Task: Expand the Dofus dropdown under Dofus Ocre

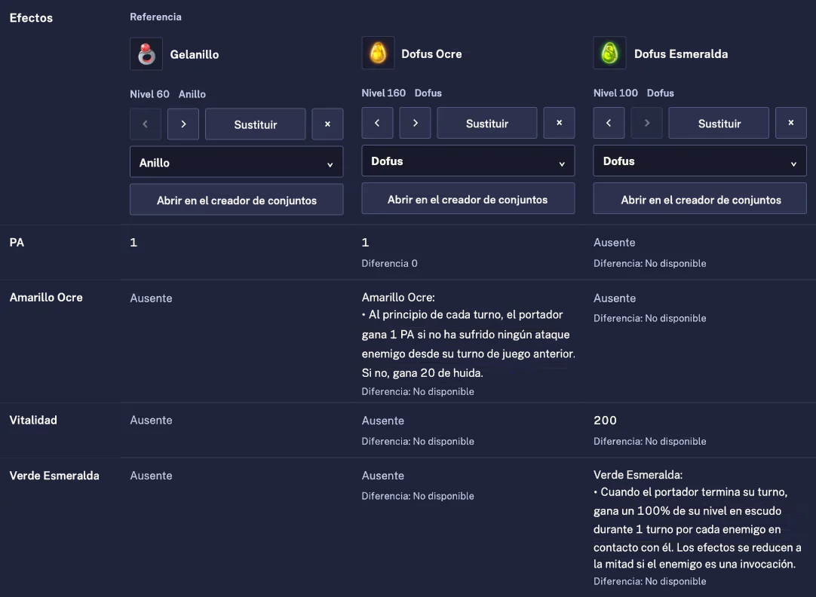Action: pyautogui.click(x=468, y=161)
